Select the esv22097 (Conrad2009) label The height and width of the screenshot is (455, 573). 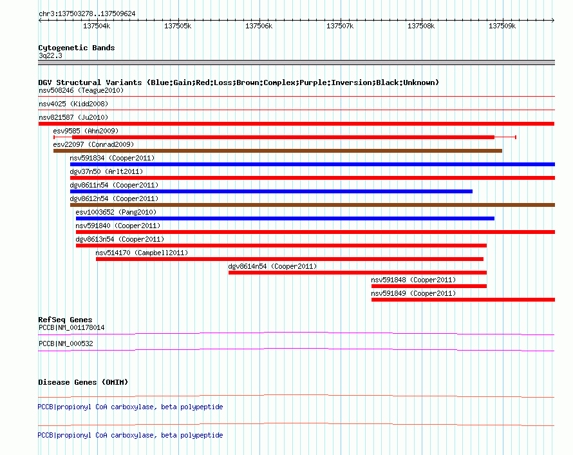pos(93,144)
